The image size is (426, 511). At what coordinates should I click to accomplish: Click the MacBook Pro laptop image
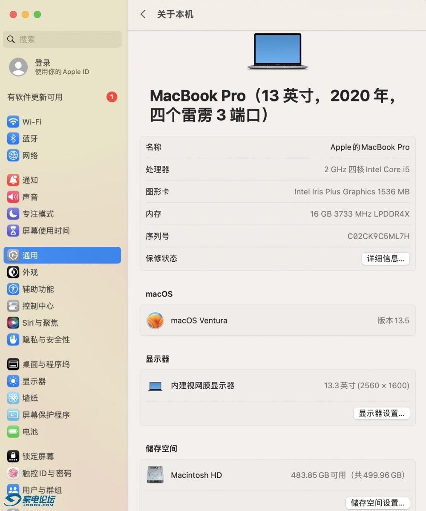point(277,51)
